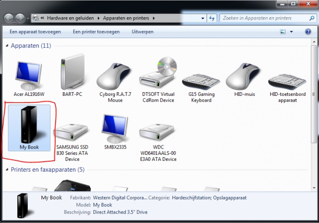Open the help question mark icon

(x=308, y=32)
